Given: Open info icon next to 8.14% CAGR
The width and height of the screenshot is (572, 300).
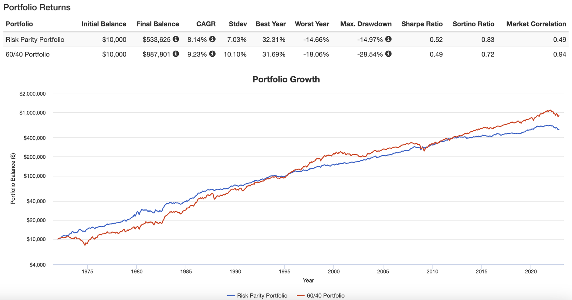Looking at the screenshot, I should [x=212, y=39].
